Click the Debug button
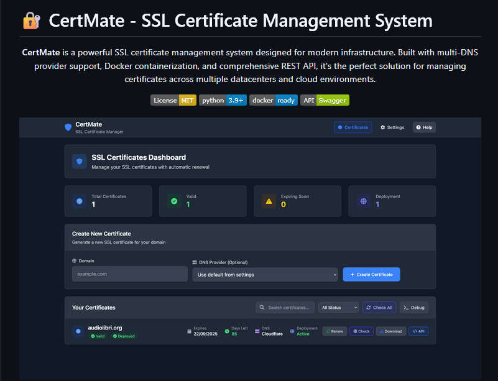Screen dimensions: 498x381 pyautogui.click(x=414, y=307)
